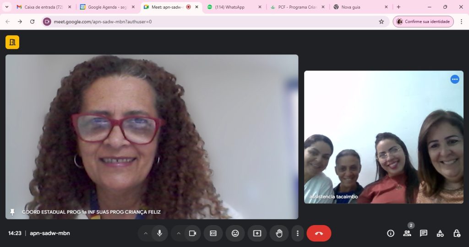Open options on assistencia tacaimbo tile
Screen dimensions: 469x247
tap(454, 79)
